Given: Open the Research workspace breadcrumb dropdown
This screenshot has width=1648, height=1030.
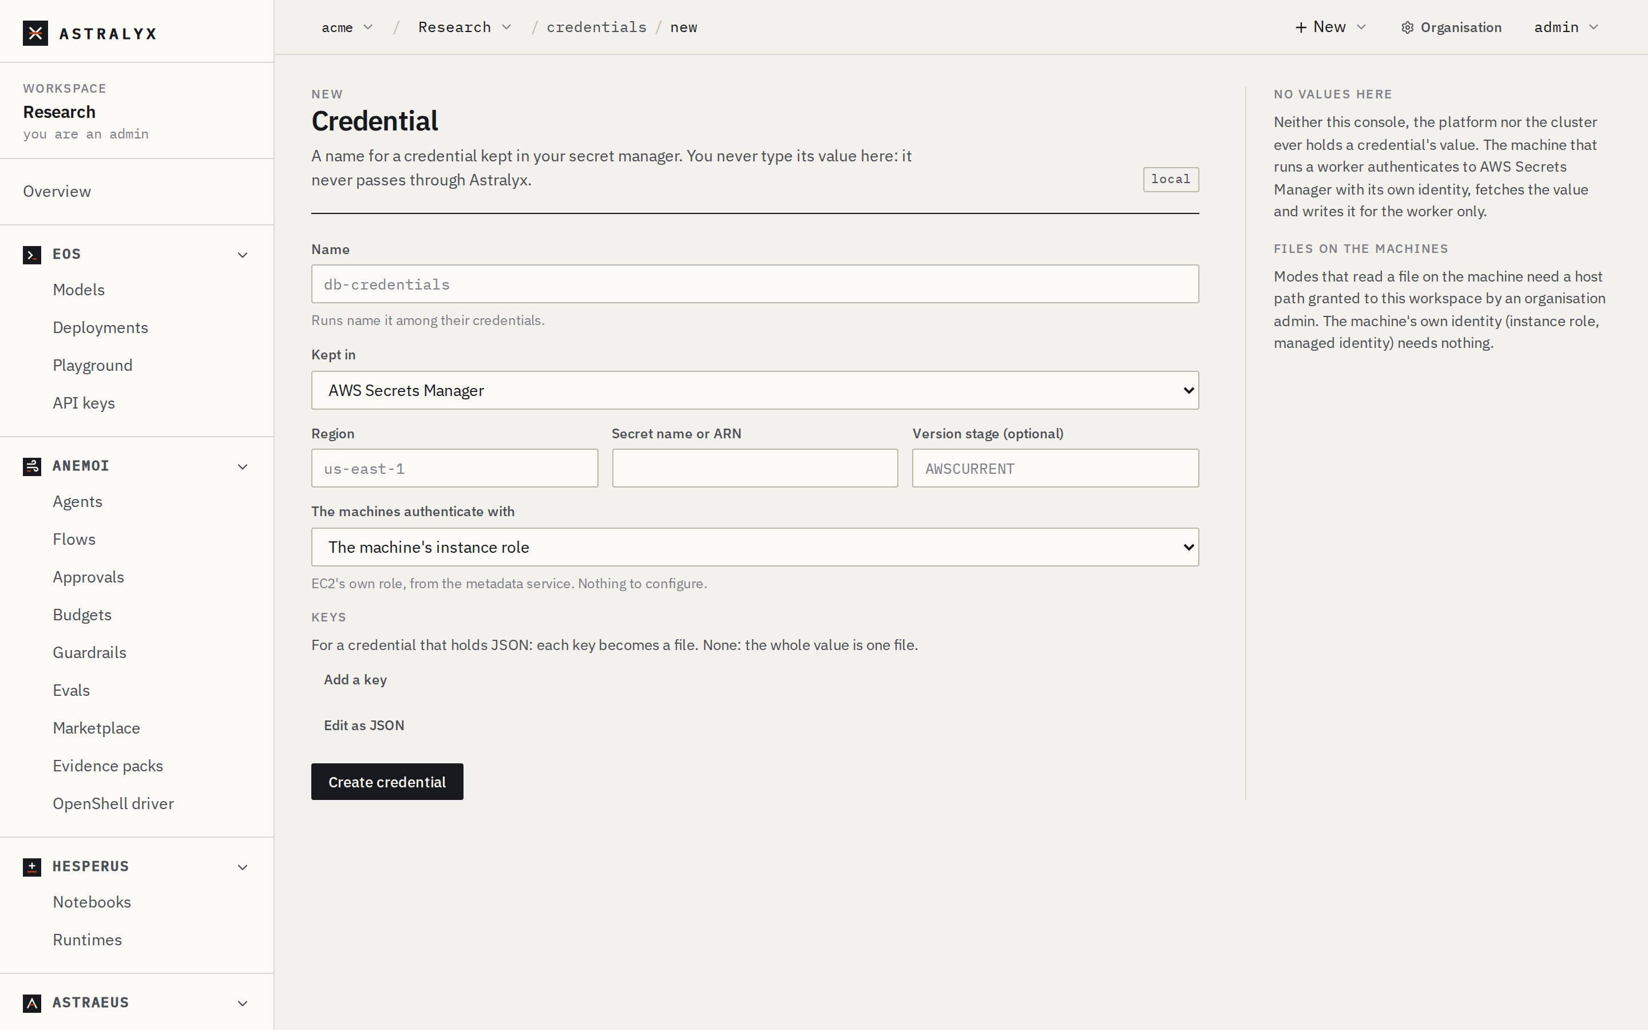Looking at the screenshot, I should [465, 27].
